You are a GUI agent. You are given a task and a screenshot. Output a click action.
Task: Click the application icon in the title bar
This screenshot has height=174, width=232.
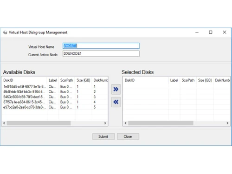click(5, 32)
